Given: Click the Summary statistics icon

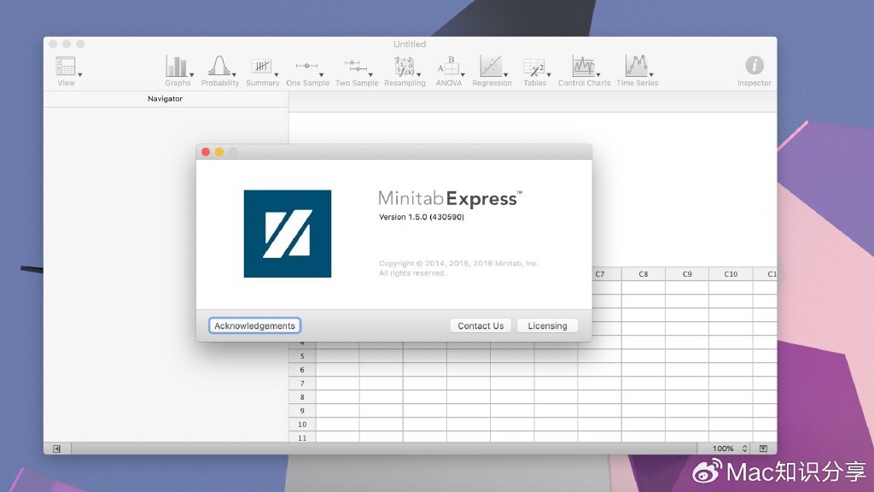Looking at the screenshot, I should click(x=262, y=67).
